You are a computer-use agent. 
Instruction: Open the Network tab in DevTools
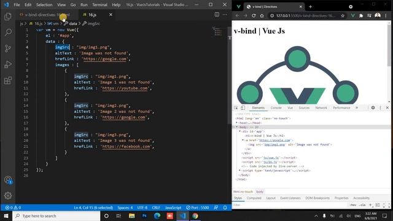click(321, 108)
